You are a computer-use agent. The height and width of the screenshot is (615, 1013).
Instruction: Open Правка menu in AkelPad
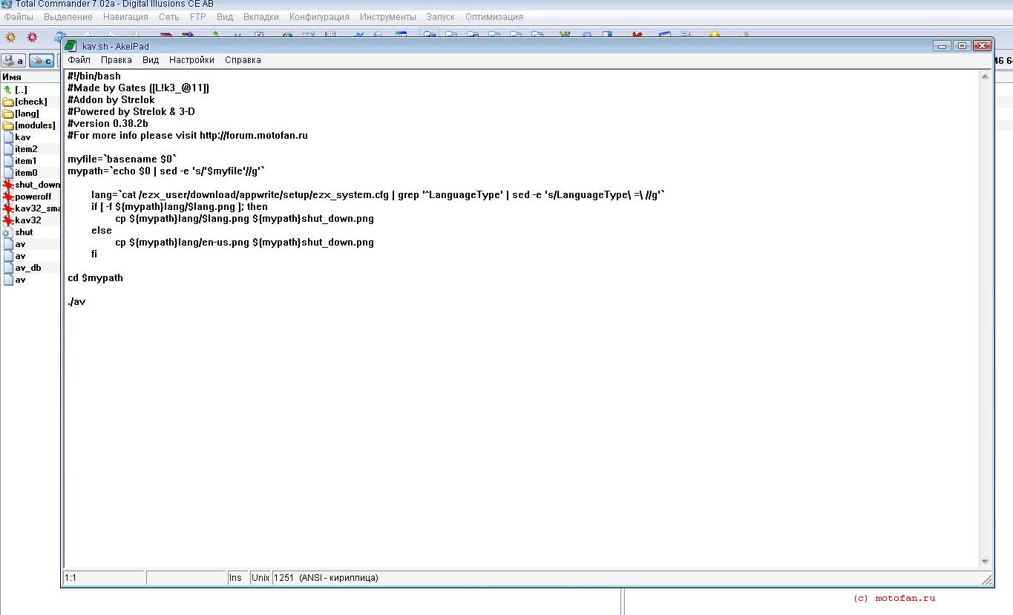pyautogui.click(x=117, y=60)
